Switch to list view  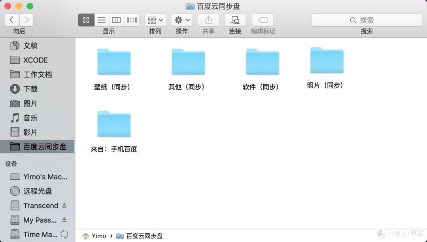click(102, 20)
